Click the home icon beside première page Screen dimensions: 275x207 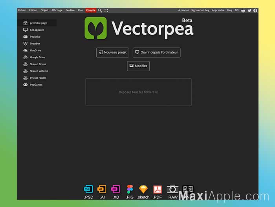click(x=26, y=23)
